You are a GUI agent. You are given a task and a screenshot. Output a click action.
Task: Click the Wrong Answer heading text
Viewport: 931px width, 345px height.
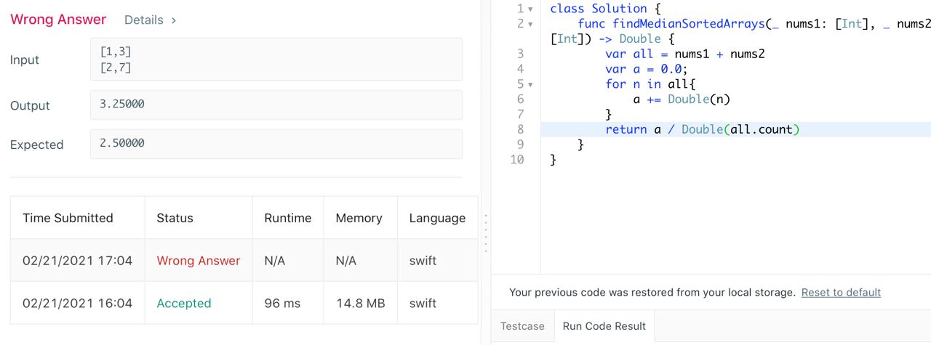[58, 20]
